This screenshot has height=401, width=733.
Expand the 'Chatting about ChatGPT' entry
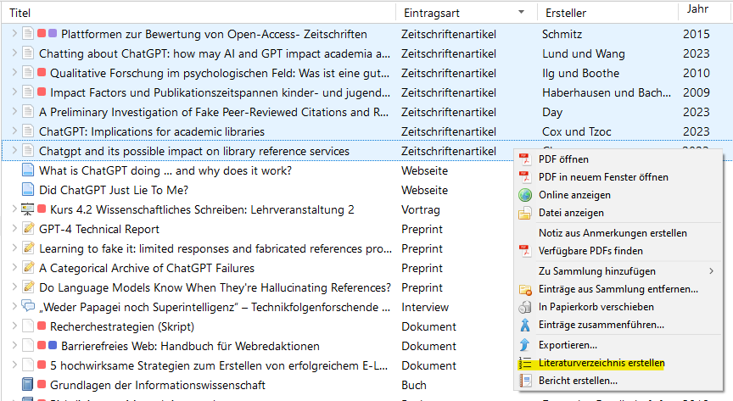[14, 53]
